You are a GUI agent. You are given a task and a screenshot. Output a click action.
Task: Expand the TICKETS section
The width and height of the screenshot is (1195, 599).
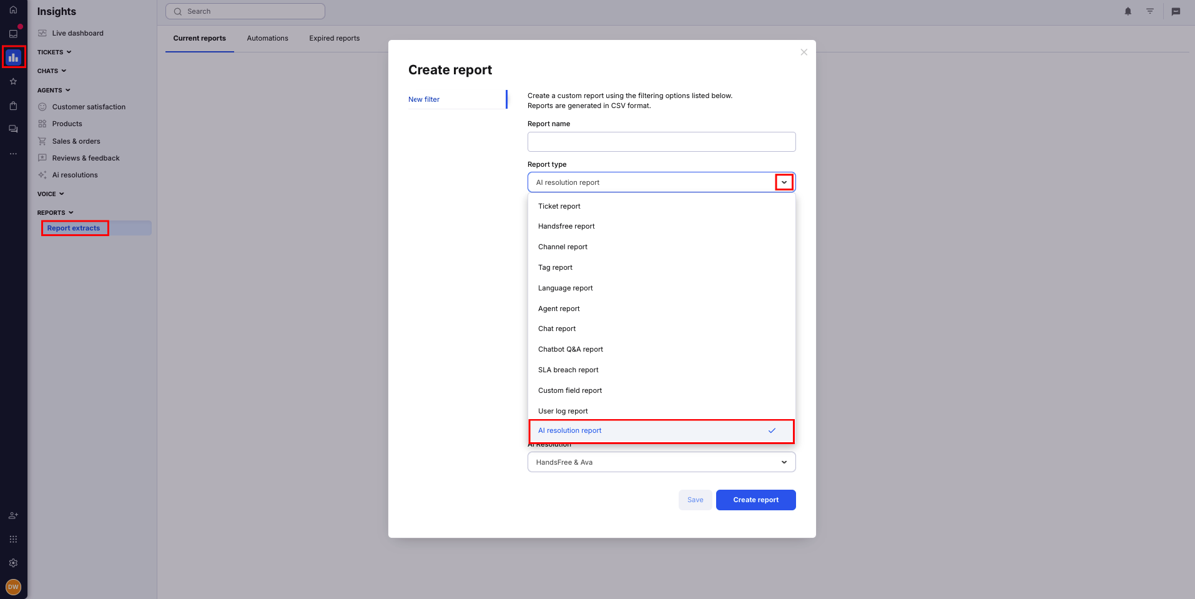click(54, 52)
